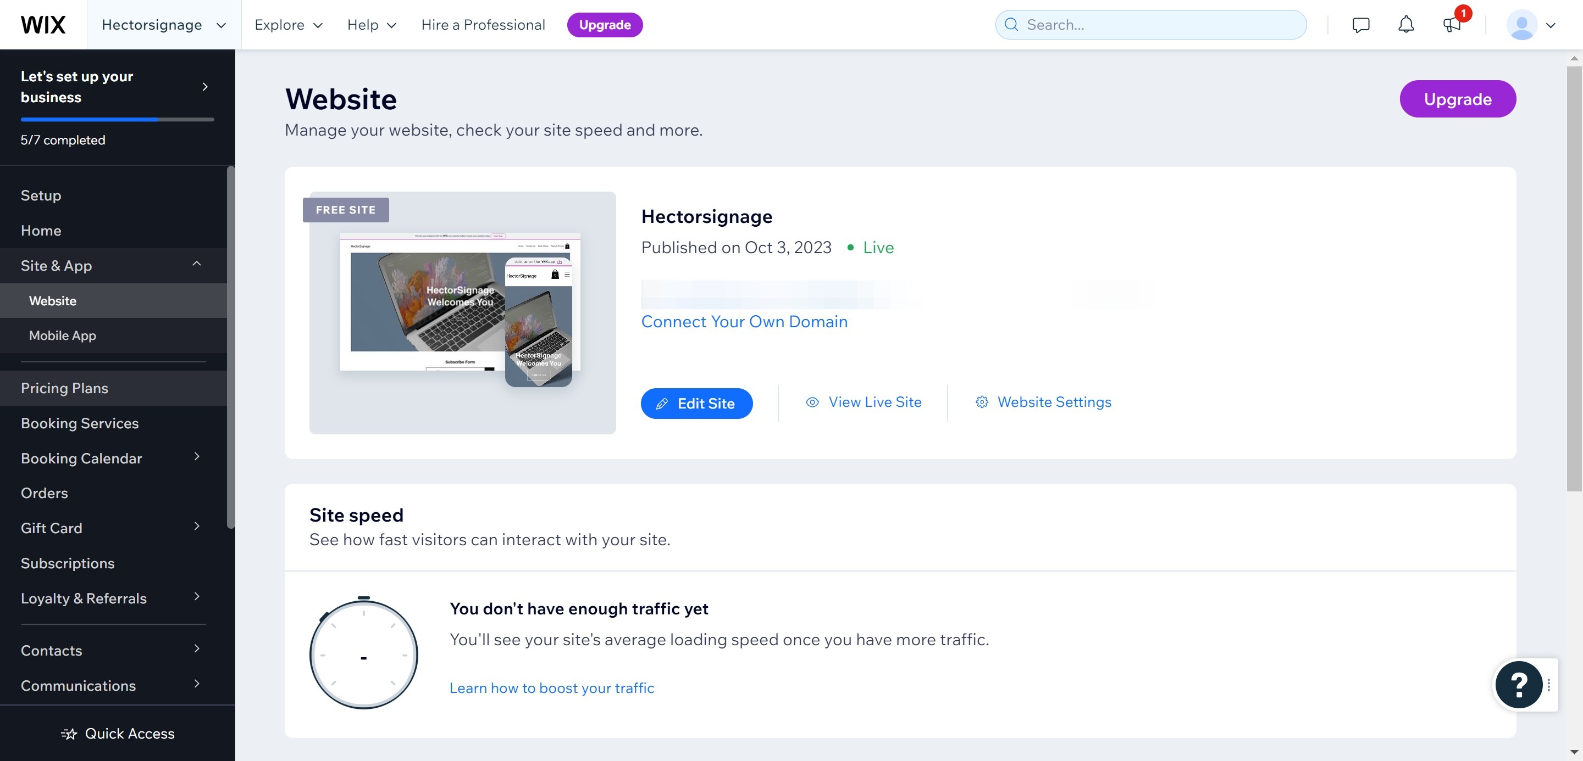The height and width of the screenshot is (761, 1583).
Task: Click the Website Settings gear icon
Action: 982,402
